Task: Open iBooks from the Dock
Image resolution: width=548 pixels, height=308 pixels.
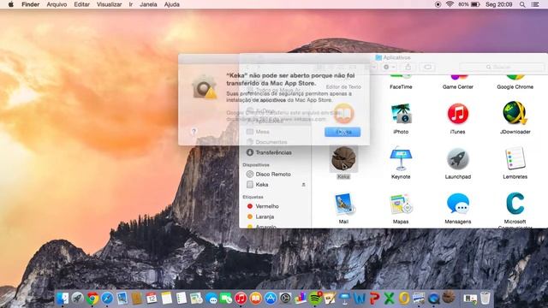Action: [256, 299]
